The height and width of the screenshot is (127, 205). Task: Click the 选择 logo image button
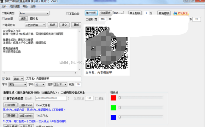tap(23, 19)
